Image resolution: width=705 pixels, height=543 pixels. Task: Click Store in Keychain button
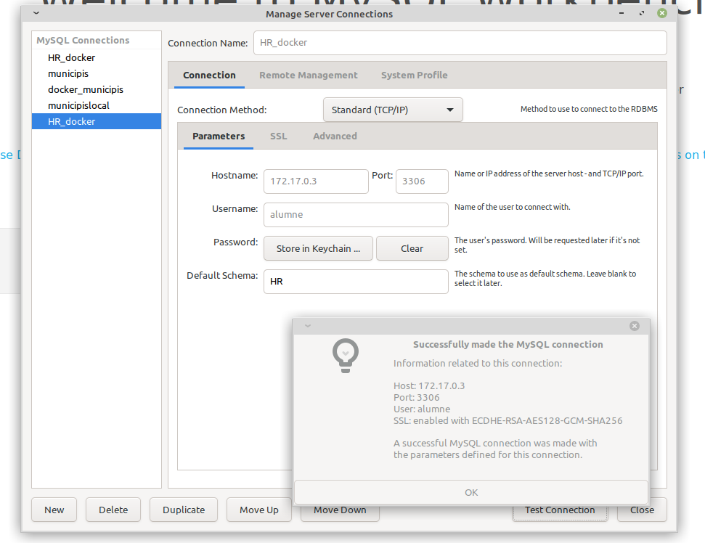pos(318,248)
